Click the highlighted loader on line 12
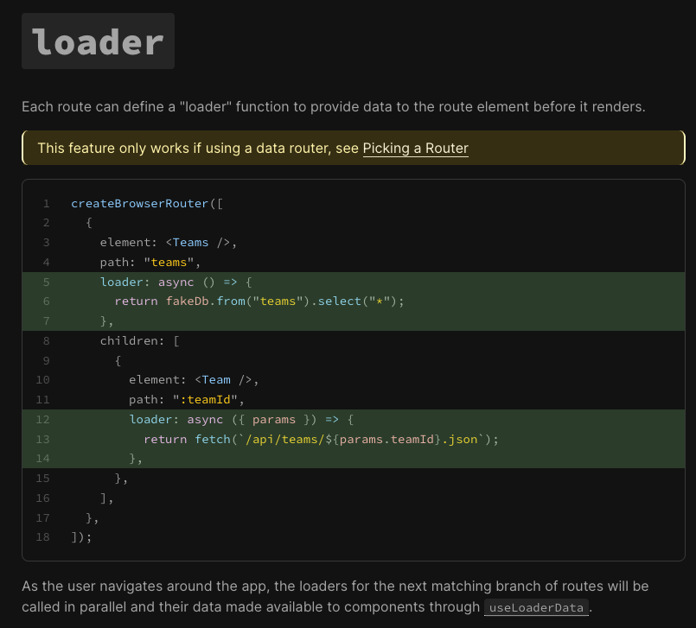 tap(151, 419)
